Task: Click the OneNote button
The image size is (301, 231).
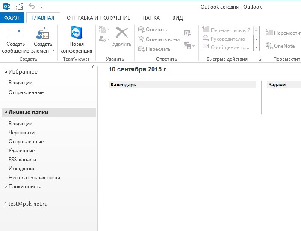Action: click(280, 46)
